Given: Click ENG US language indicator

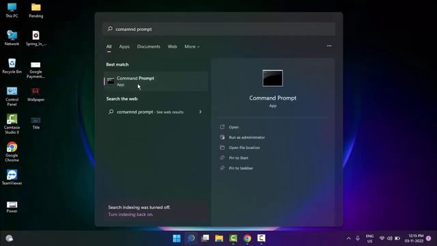Looking at the screenshot, I should tap(370, 238).
